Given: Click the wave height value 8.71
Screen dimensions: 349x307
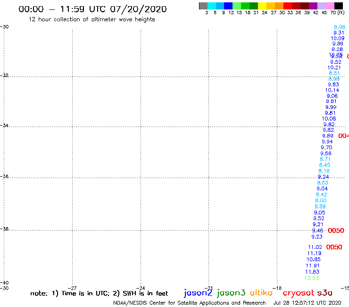Looking at the screenshot, I should pos(325,159).
